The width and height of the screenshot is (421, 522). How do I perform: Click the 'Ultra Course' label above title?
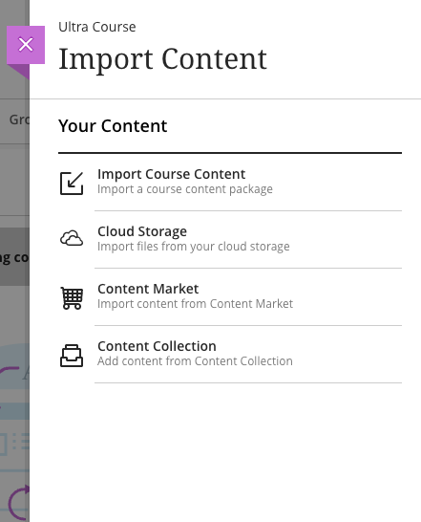(97, 27)
